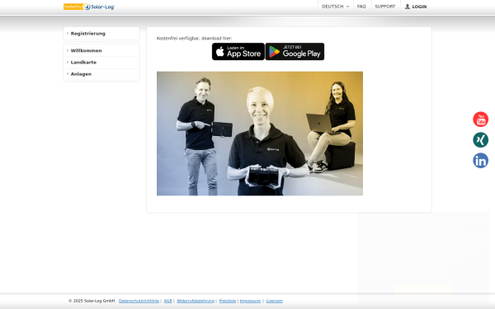This screenshot has width=495, height=309.
Task: Open the YouTube social icon
Action: [x=480, y=119]
